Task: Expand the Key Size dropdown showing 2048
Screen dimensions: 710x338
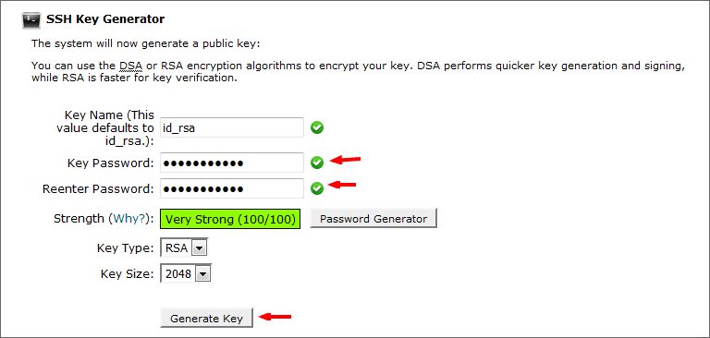Action: (x=186, y=273)
